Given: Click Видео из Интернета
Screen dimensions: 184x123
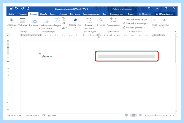Looking at the screenshot, I should [x=89, y=23].
